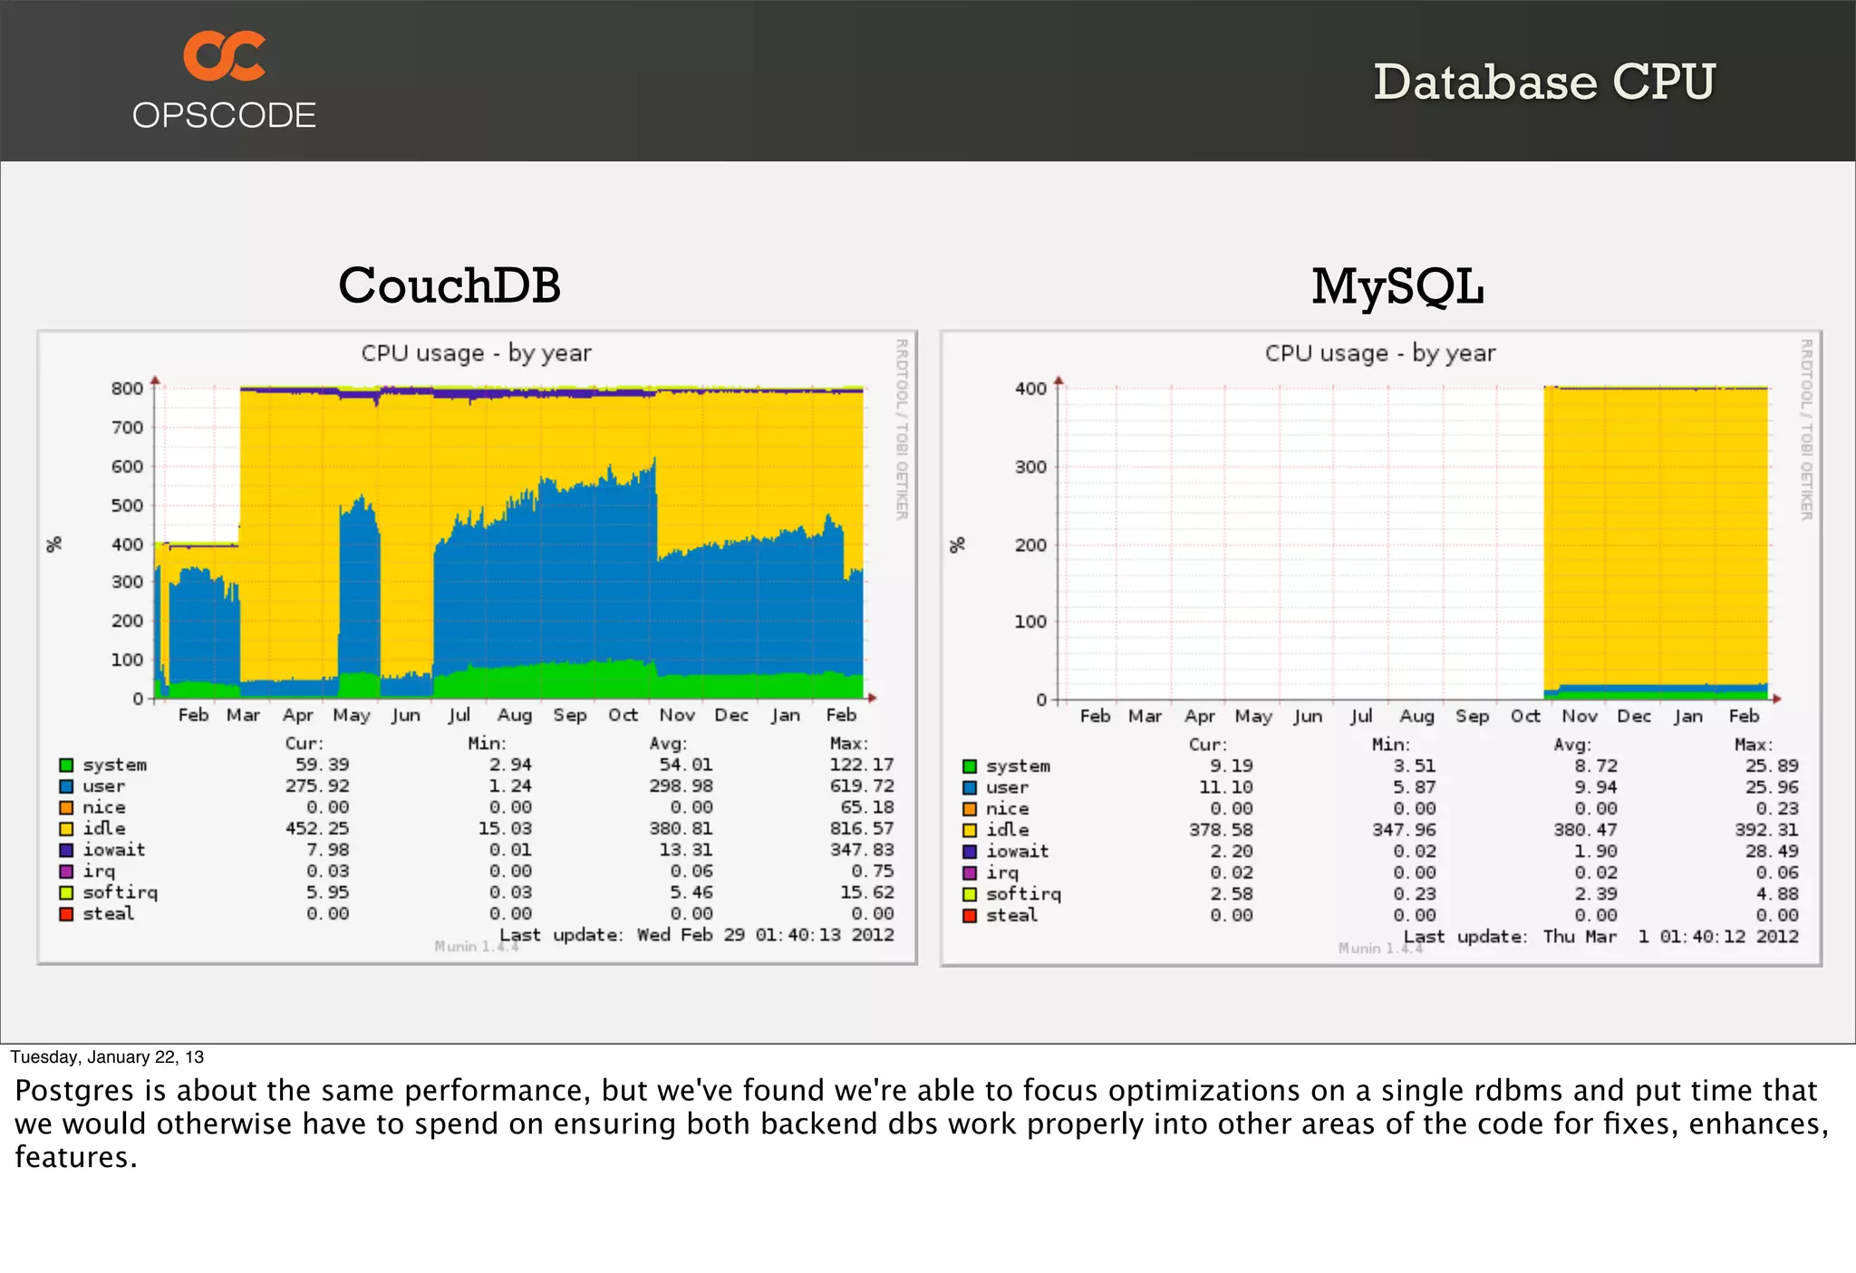The width and height of the screenshot is (1856, 1273).
Task: Click the magenta irq swatch in MySQL legend
Action: pyautogui.click(x=970, y=873)
